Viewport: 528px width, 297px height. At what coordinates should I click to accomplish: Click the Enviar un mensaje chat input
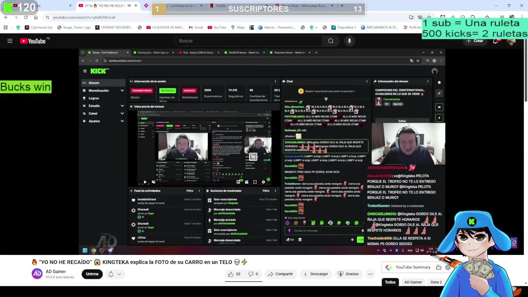click(324, 231)
